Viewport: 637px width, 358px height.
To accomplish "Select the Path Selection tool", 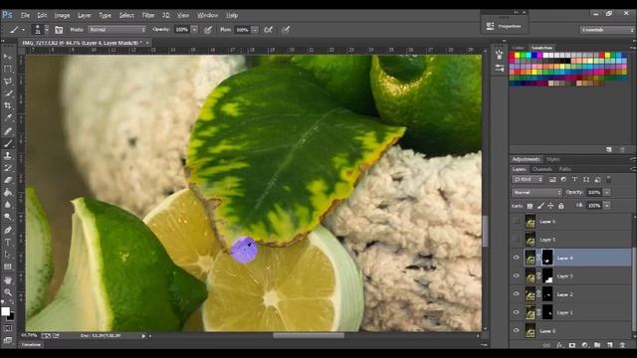I will tap(8, 255).
